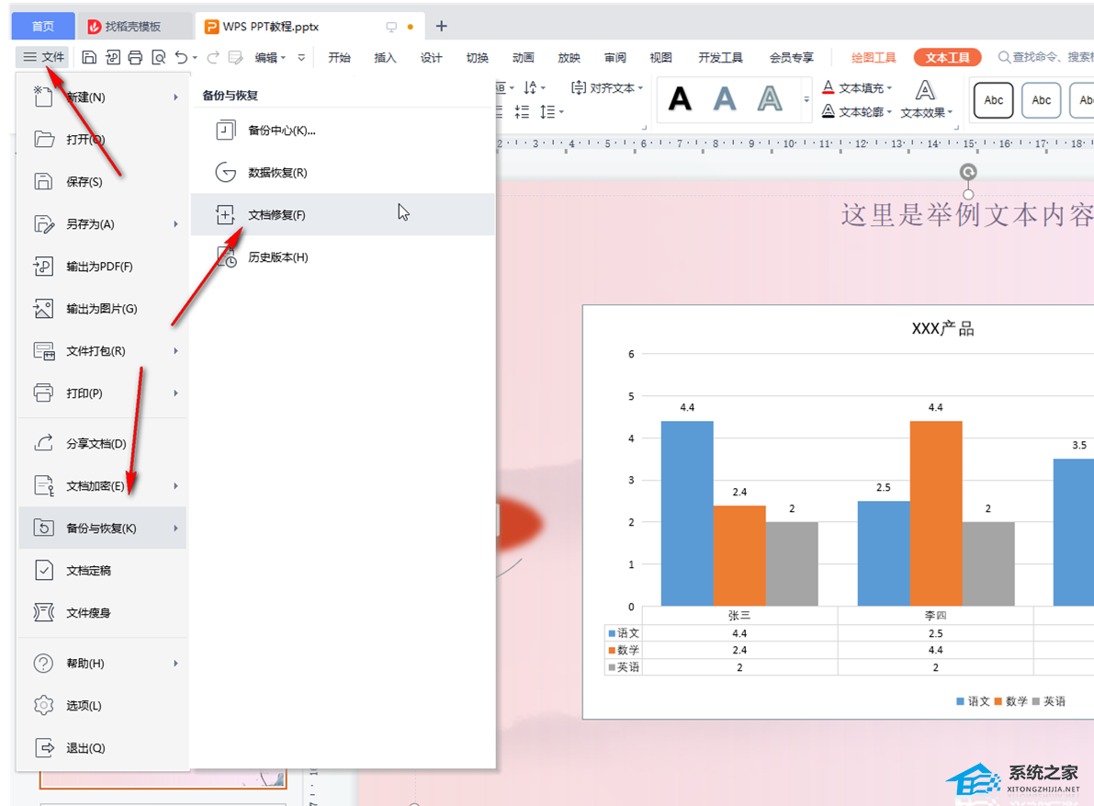The image size is (1094, 806).
Task: Apply the solid black A text style
Action: [x=680, y=98]
